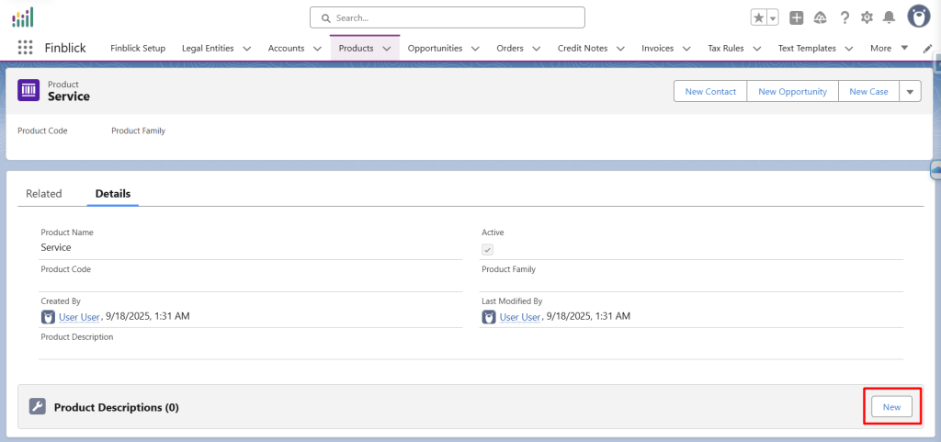941x442 pixels.
Task: Expand the favorites list dropdown arrow
Action: click(x=772, y=17)
